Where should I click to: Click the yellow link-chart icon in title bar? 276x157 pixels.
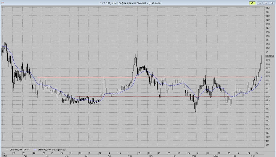(x=252, y=3)
